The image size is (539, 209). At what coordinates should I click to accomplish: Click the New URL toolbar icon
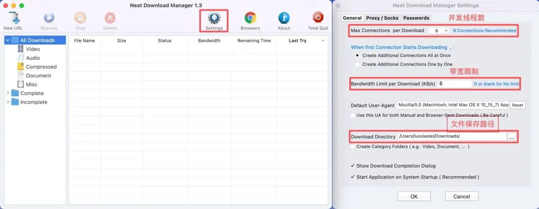coord(14,18)
